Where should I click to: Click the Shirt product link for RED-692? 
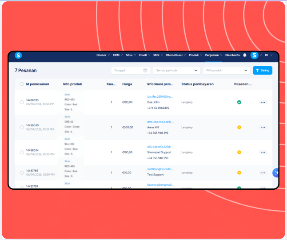67,95
